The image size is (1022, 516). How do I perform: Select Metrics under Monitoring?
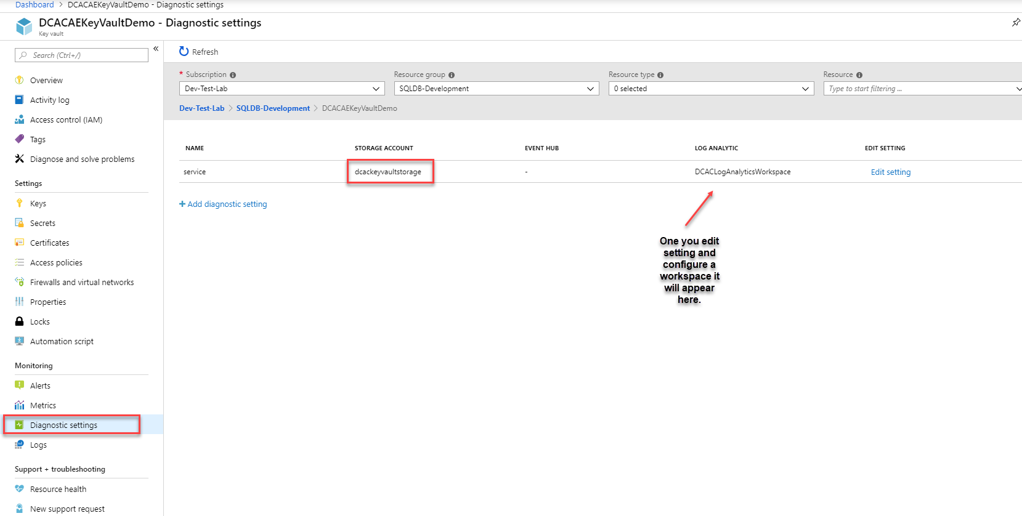tap(43, 405)
